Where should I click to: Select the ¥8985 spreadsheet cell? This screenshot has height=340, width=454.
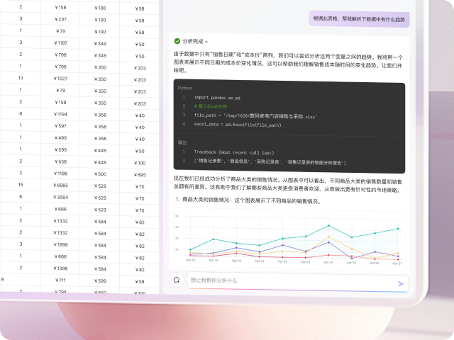click(x=60, y=185)
